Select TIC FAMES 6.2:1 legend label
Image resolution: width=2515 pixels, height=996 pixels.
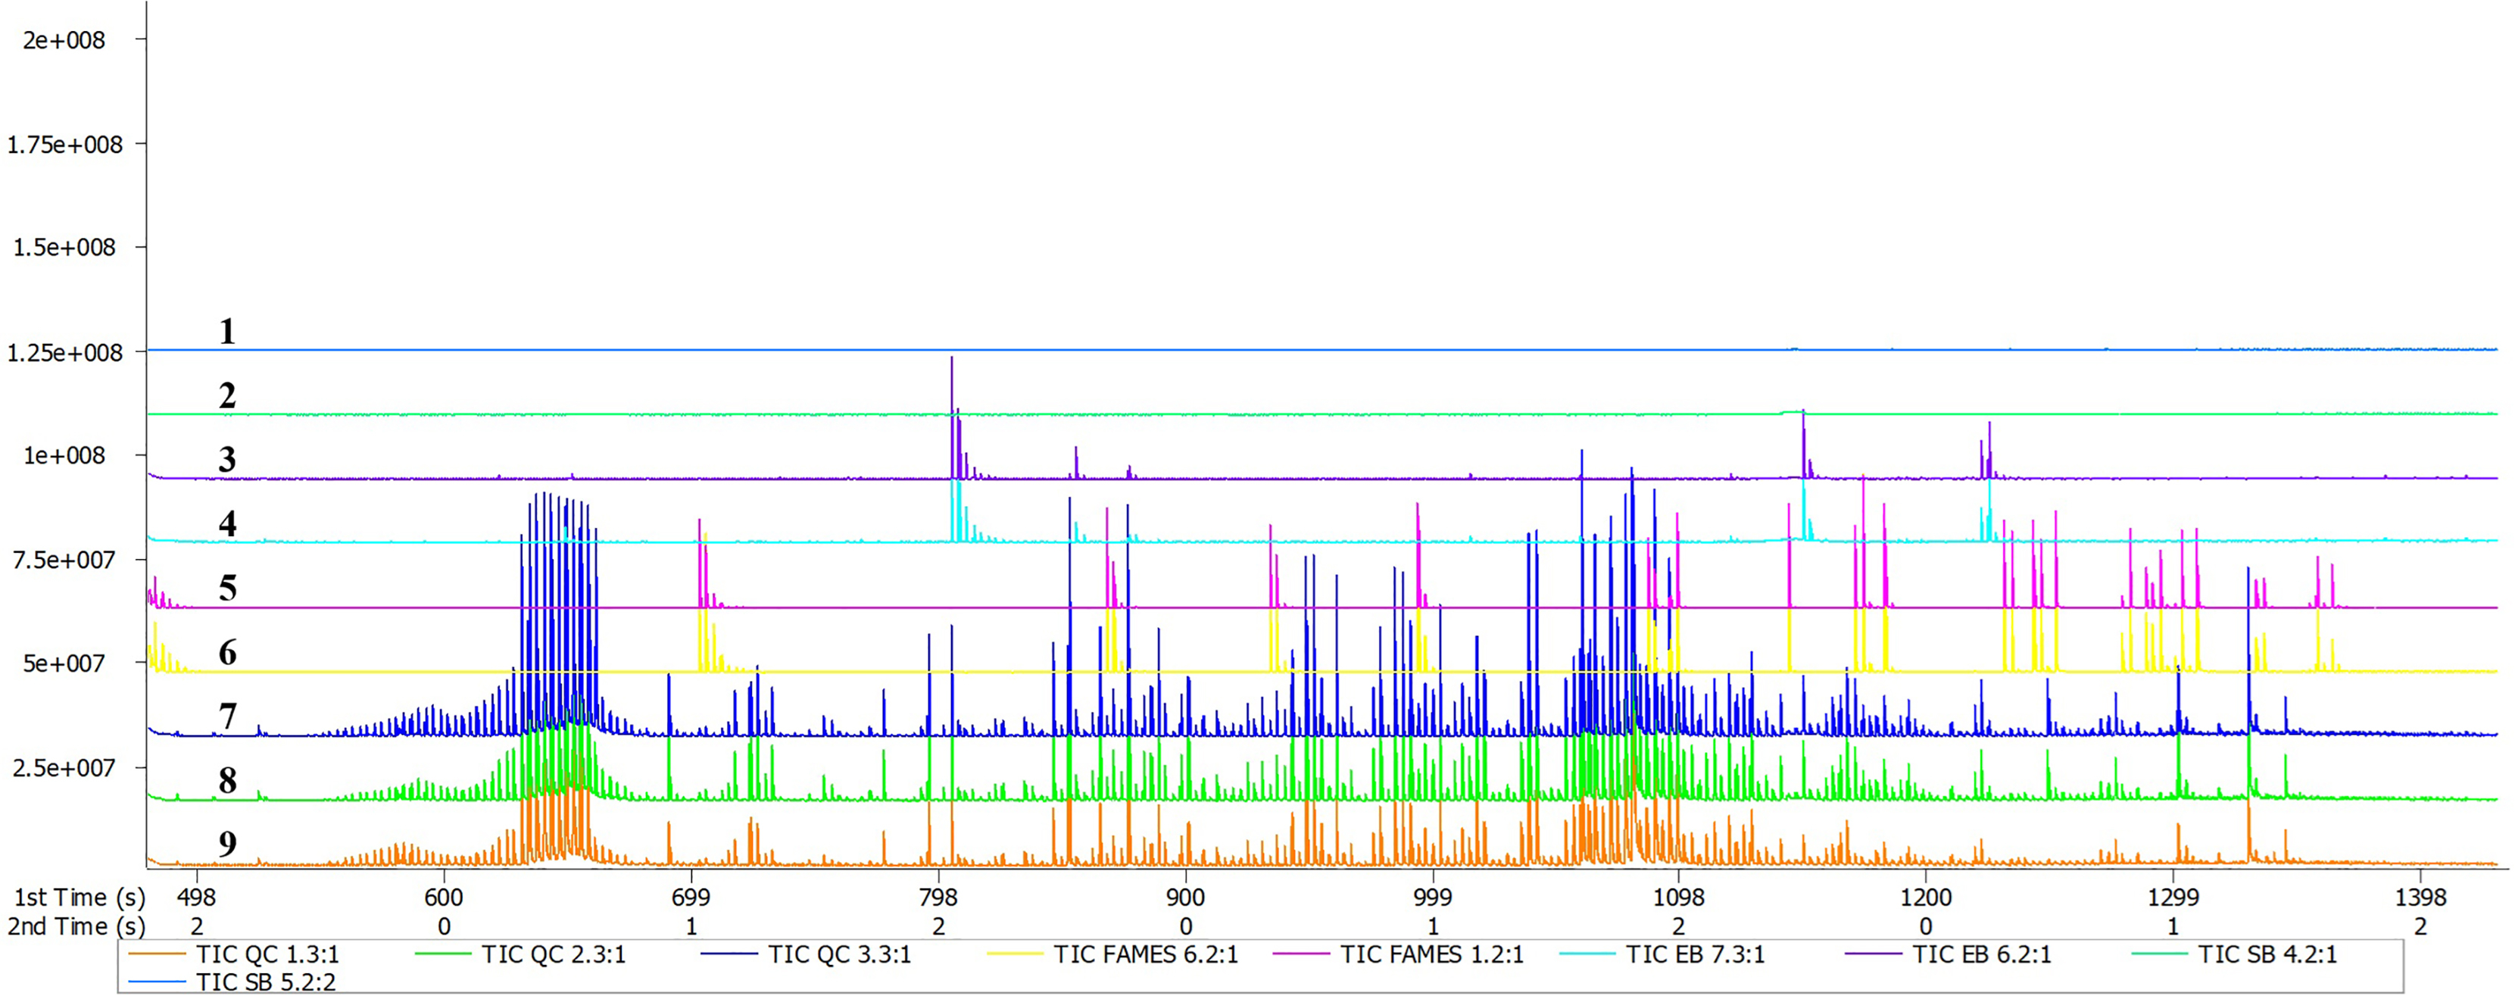coord(1145,954)
